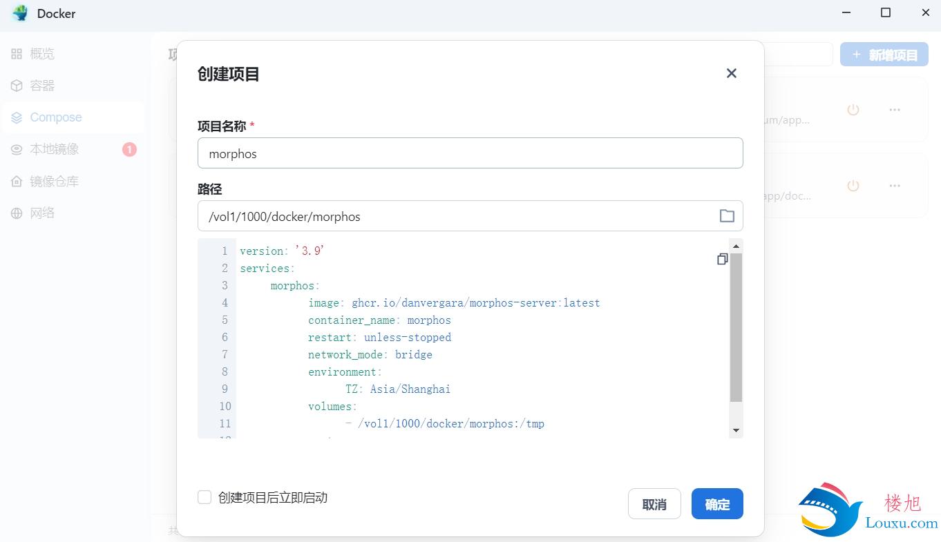Click the environment: line in the editor
The height and width of the screenshot is (542, 941).
(345, 371)
